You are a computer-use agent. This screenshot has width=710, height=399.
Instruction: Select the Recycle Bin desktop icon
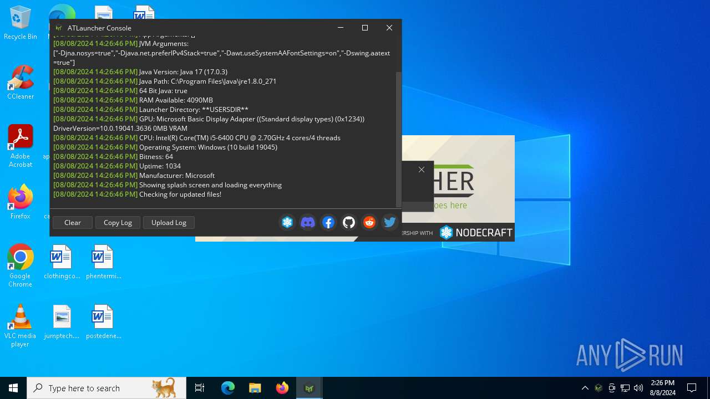click(x=21, y=23)
